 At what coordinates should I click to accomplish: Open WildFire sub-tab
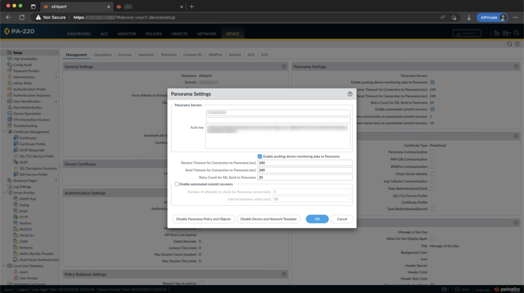215,55
